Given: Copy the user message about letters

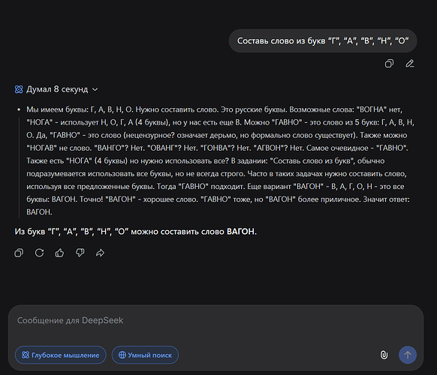Looking at the screenshot, I should [389, 64].
